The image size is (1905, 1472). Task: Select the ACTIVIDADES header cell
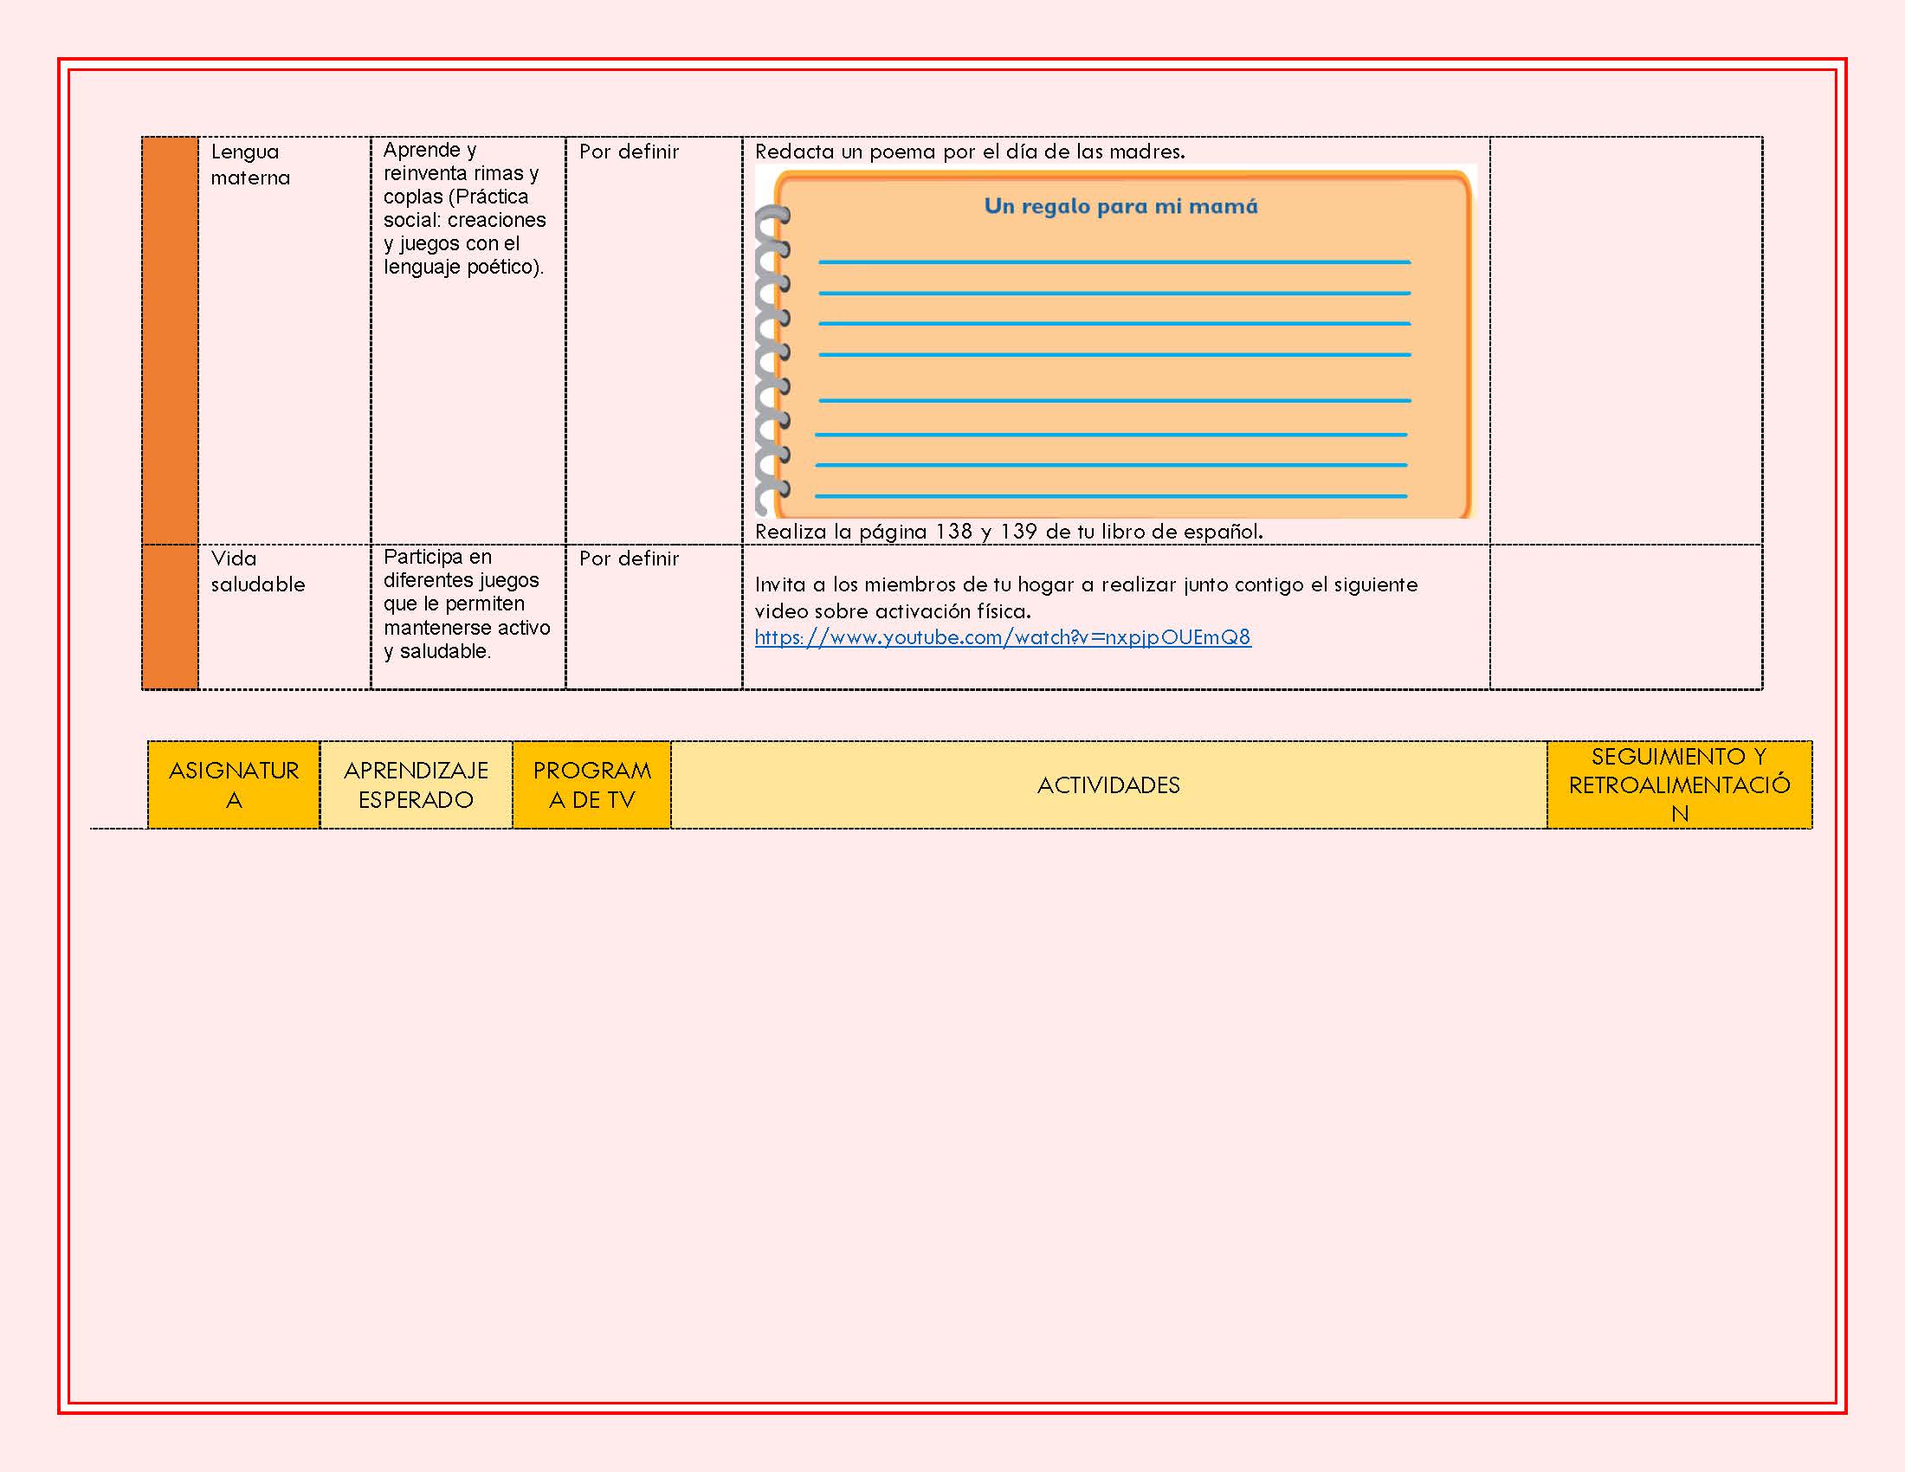1108,784
